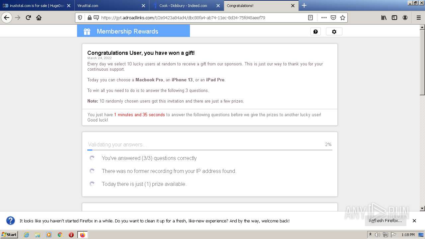Open Firefox account icon
The image size is (425, 239).
coord(405,18)
